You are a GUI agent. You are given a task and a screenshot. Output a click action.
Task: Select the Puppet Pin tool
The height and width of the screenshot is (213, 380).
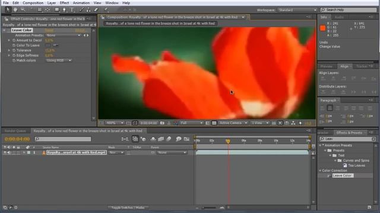[x=106, y=9]
